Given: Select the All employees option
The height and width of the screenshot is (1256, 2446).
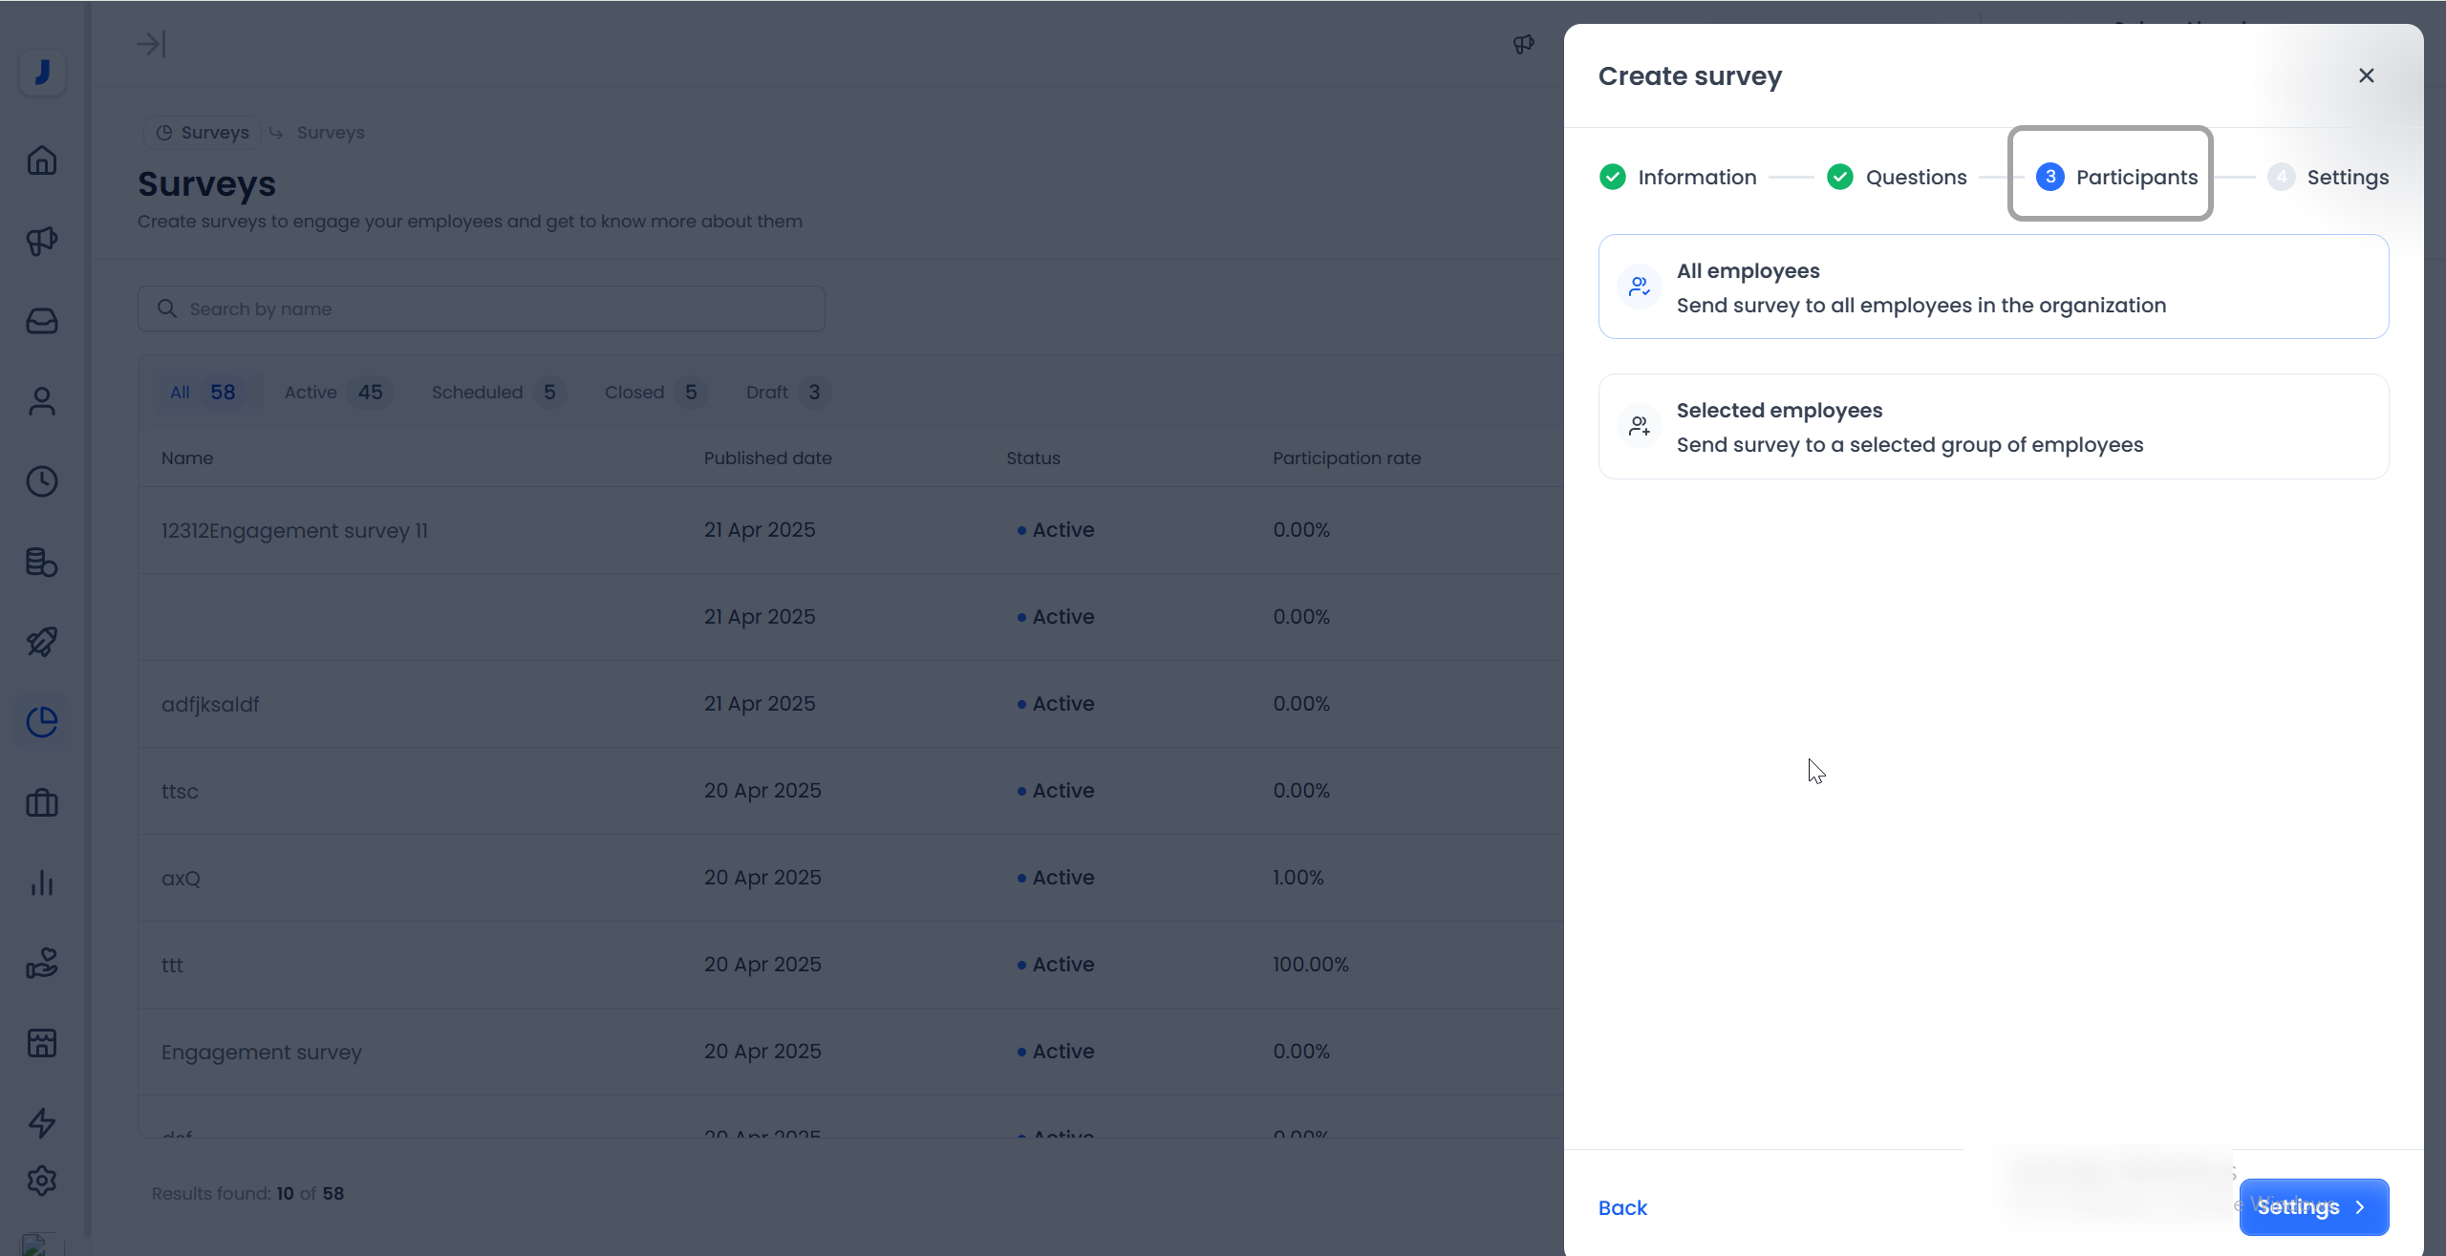Looking at the screenshot, I should coord(1993,287).
